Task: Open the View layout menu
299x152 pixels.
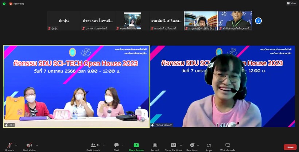Action: (x=292, y=3)
